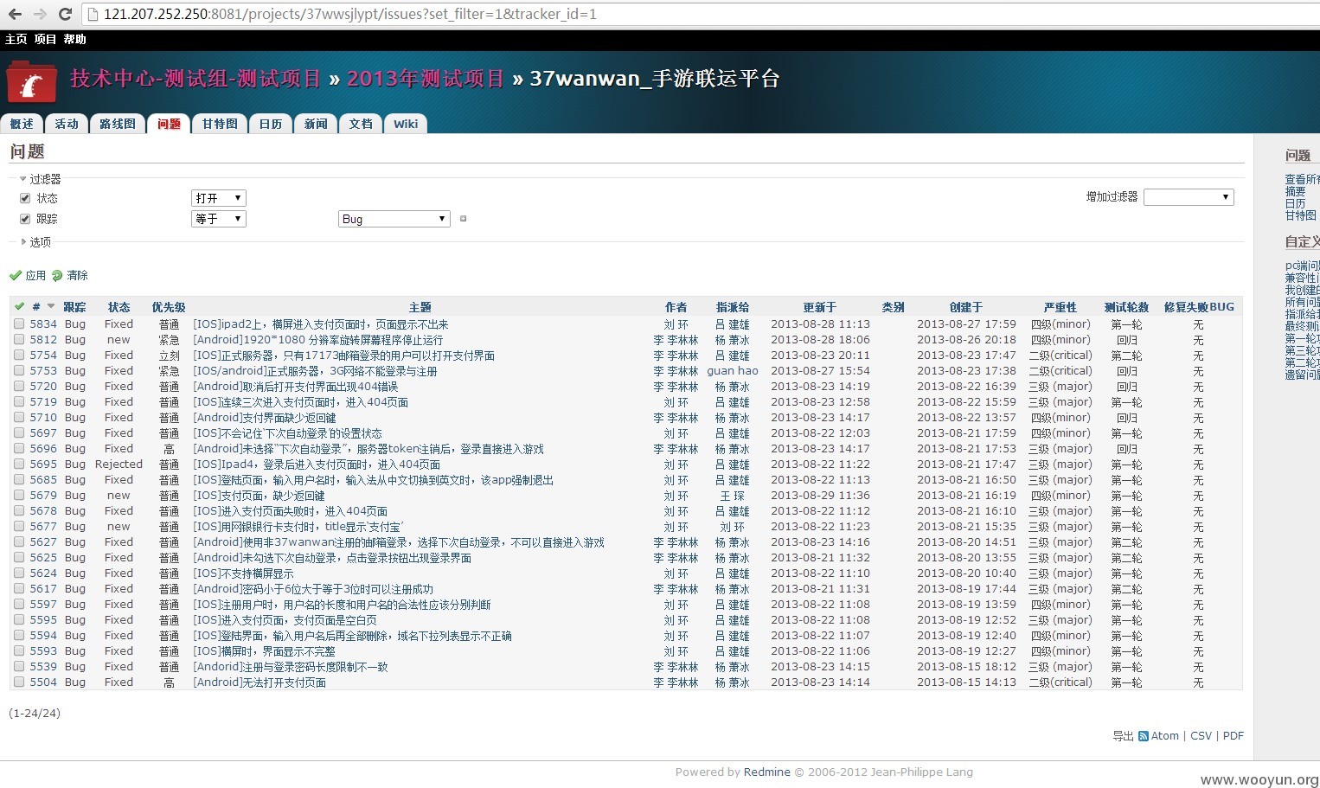The image size is (1320, 788).
Task: Go to the 路线图 tab
Action: 118,124
